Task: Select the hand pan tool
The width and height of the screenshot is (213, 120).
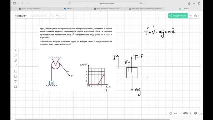Action: click(170, 113)
